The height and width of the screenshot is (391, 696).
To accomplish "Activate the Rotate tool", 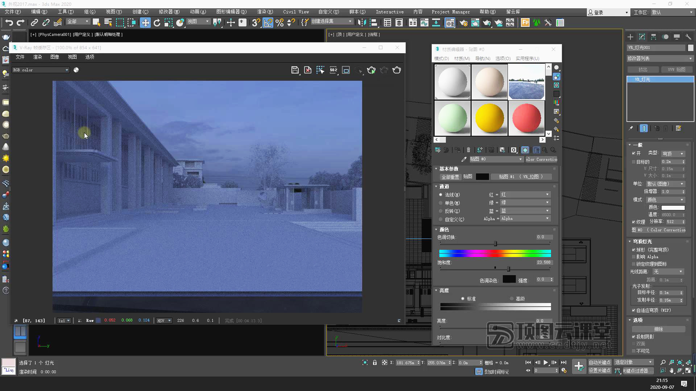I will point(157,22).
